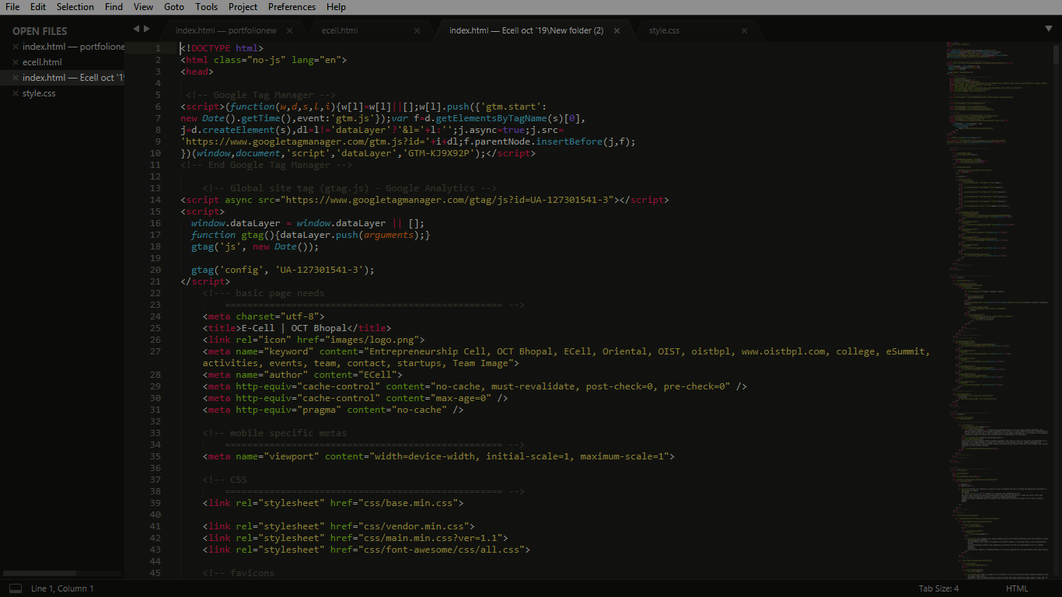Click the title E-Cell | OCT Bhopal text

click(294, 328)
